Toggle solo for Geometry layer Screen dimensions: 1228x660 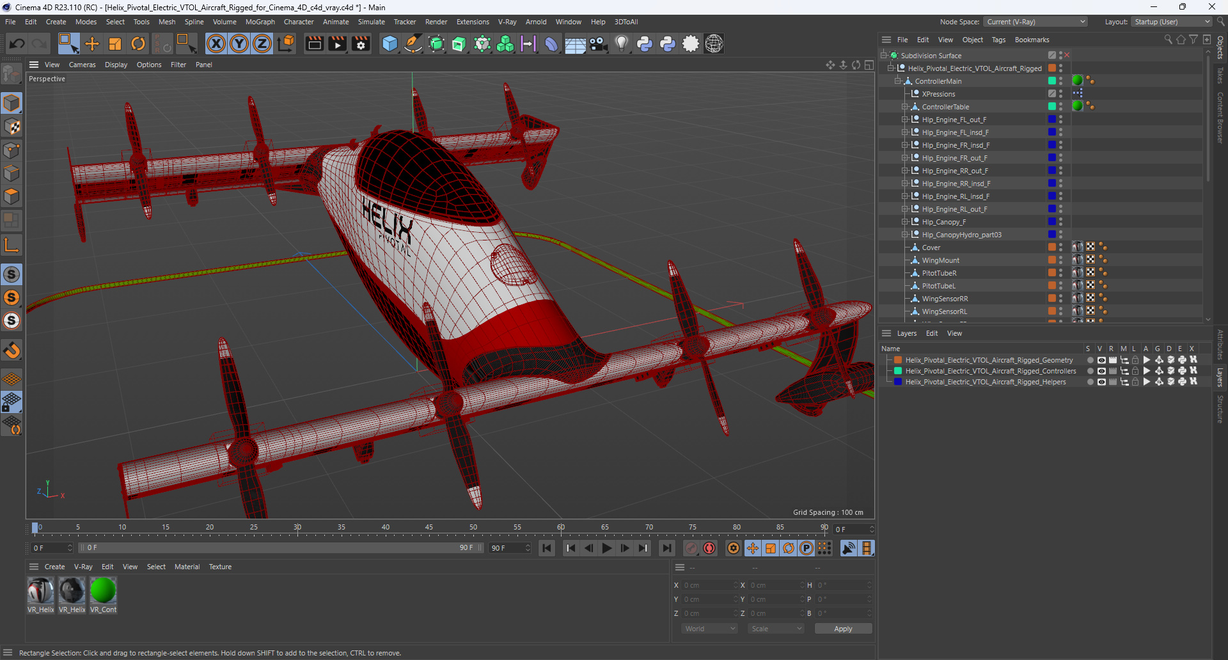[1090, 360]
